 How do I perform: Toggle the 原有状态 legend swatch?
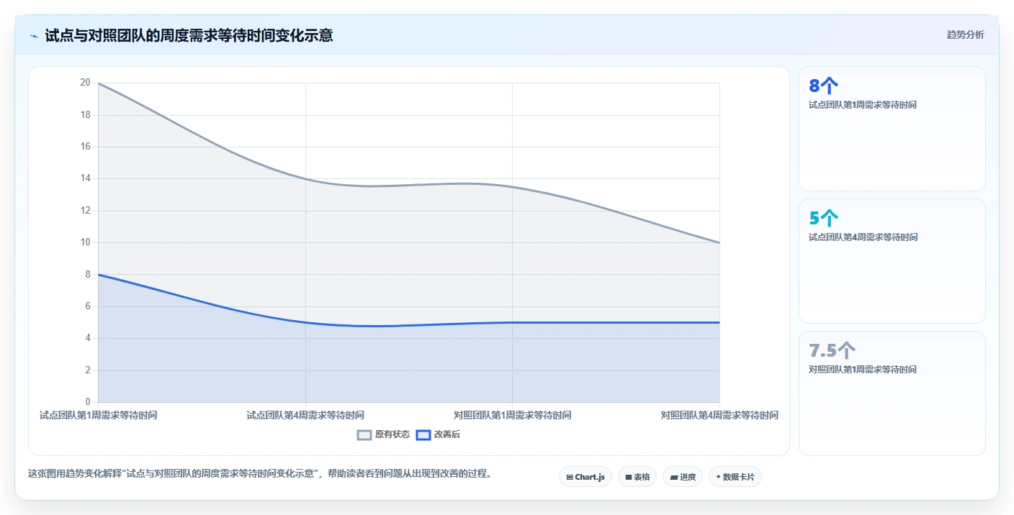[x=364, y=434]
